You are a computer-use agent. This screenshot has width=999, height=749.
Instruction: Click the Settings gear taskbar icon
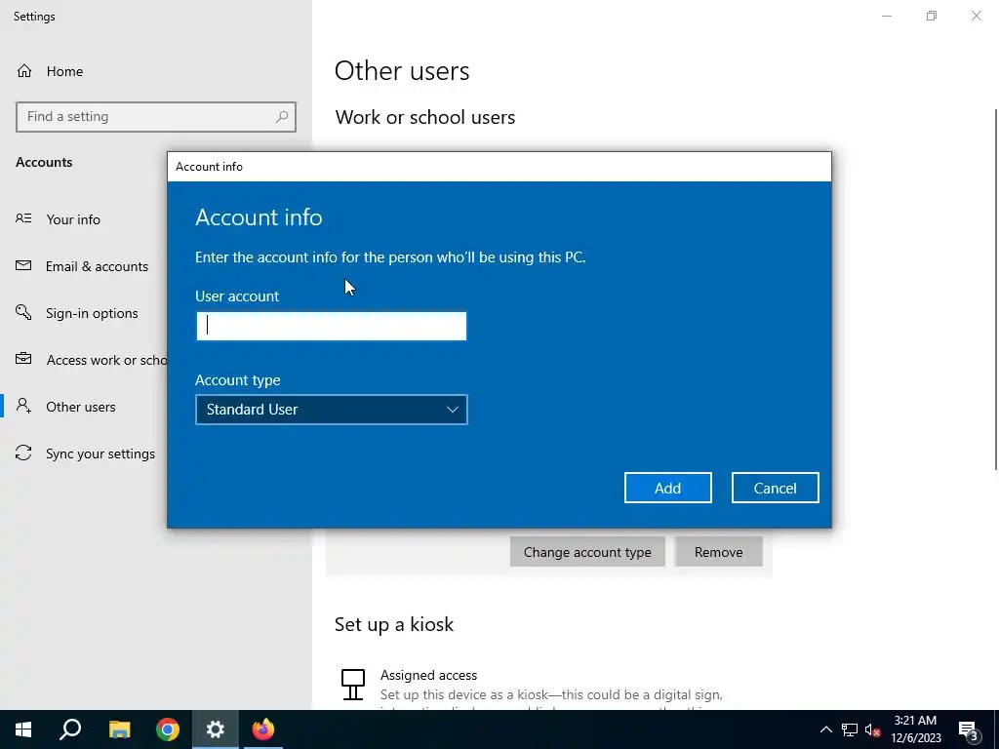(216, 729)
